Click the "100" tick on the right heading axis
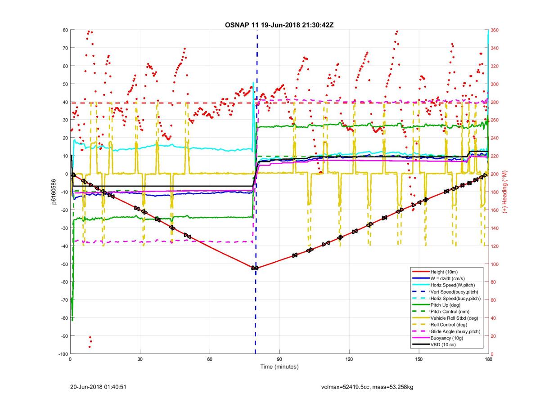 pos(495,264)
